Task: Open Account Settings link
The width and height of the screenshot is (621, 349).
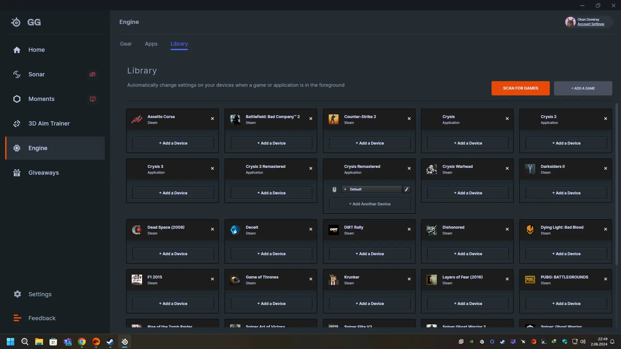Action: pos(591,24)
